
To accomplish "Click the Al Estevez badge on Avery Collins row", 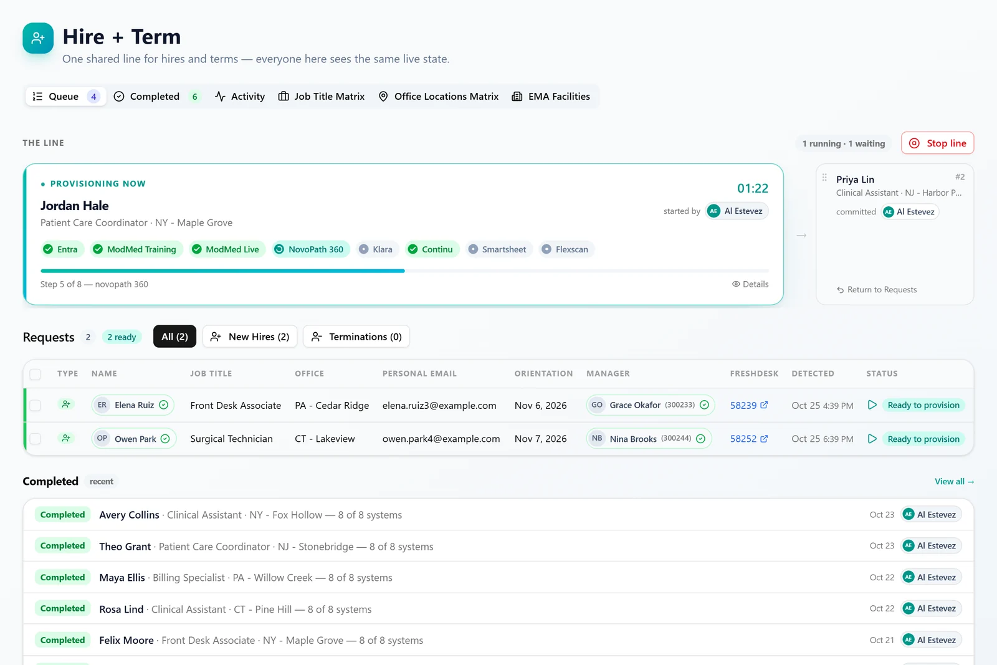I will coord(932,515).
